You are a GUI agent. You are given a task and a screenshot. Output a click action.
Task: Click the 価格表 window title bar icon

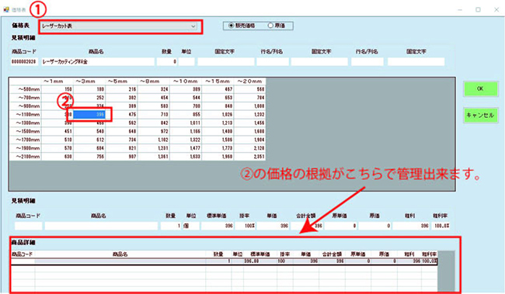pos(6,9)
